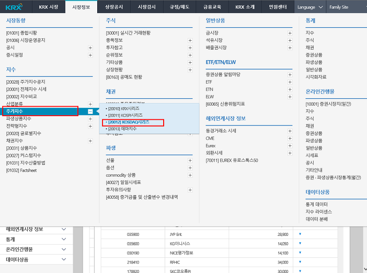
Task: Open the Language dropdown
Action: click(x=310, y=7)
